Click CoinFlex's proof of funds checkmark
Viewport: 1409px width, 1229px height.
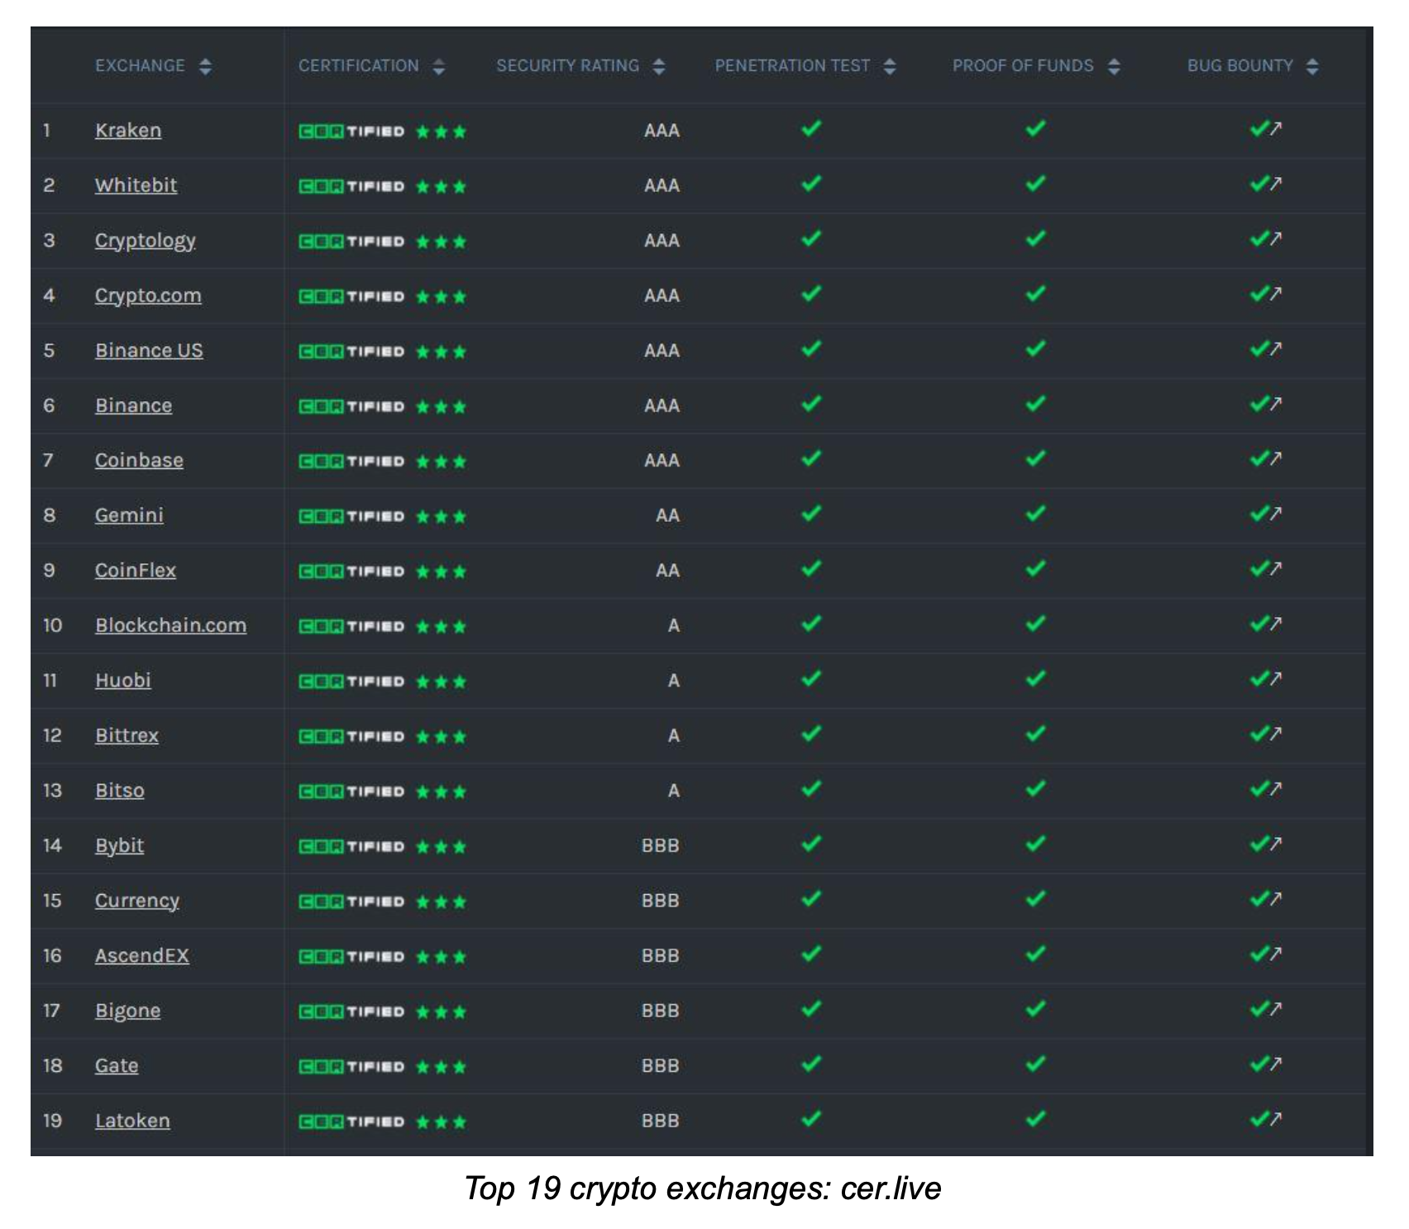tap(1035, 568)
